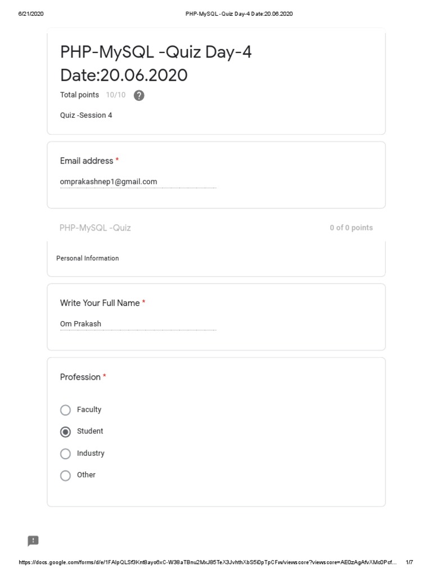Viewport: 432px width, 577px height.
Task: Click the Quiz -Session 4 description
Action: (x=86, y=115)
